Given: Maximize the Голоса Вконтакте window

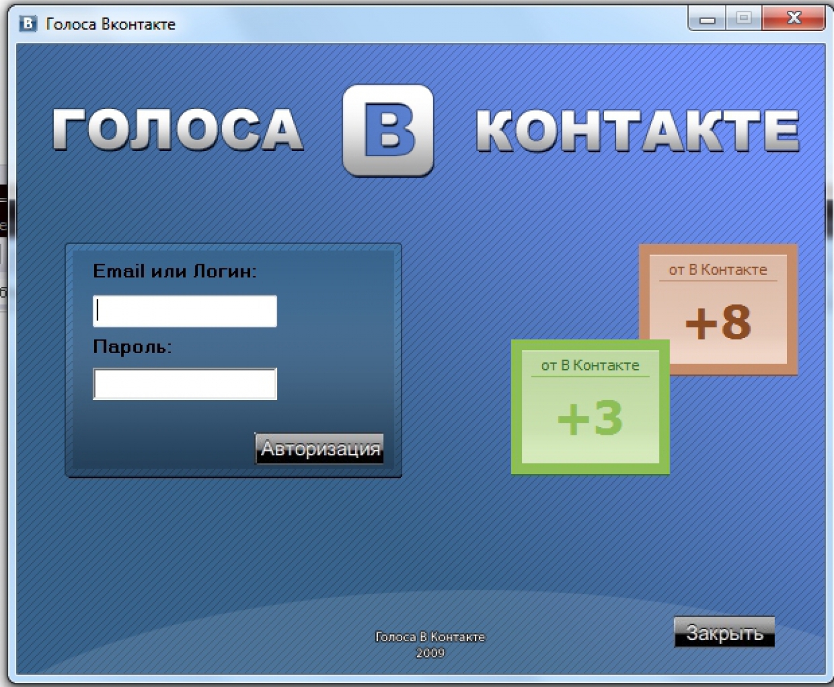Looking at the screenshot, I should 743,18.
